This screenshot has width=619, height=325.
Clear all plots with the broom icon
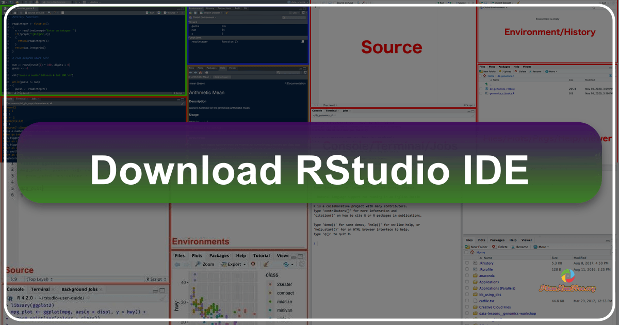(267, 264)
